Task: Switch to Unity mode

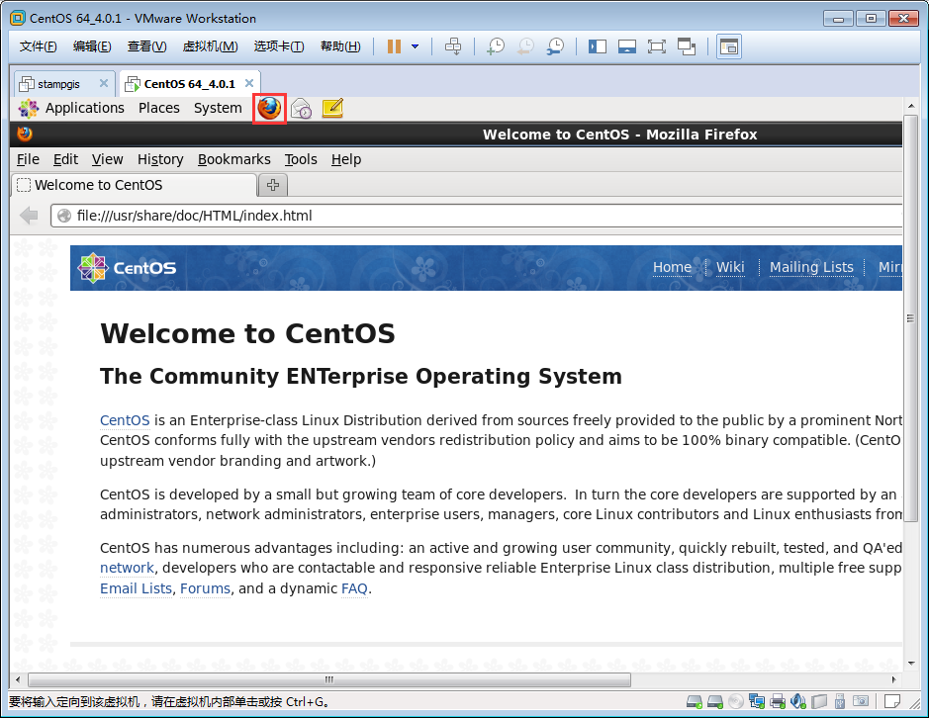Action: tap(686, 46)
